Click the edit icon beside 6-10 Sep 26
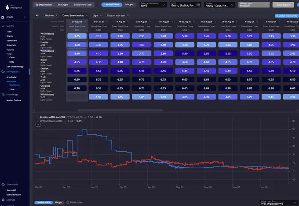Screen dimensions: 299x206 (279, 21)
